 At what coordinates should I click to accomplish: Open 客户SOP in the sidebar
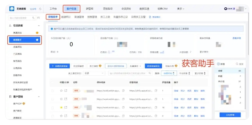click(x=17, y=104)
